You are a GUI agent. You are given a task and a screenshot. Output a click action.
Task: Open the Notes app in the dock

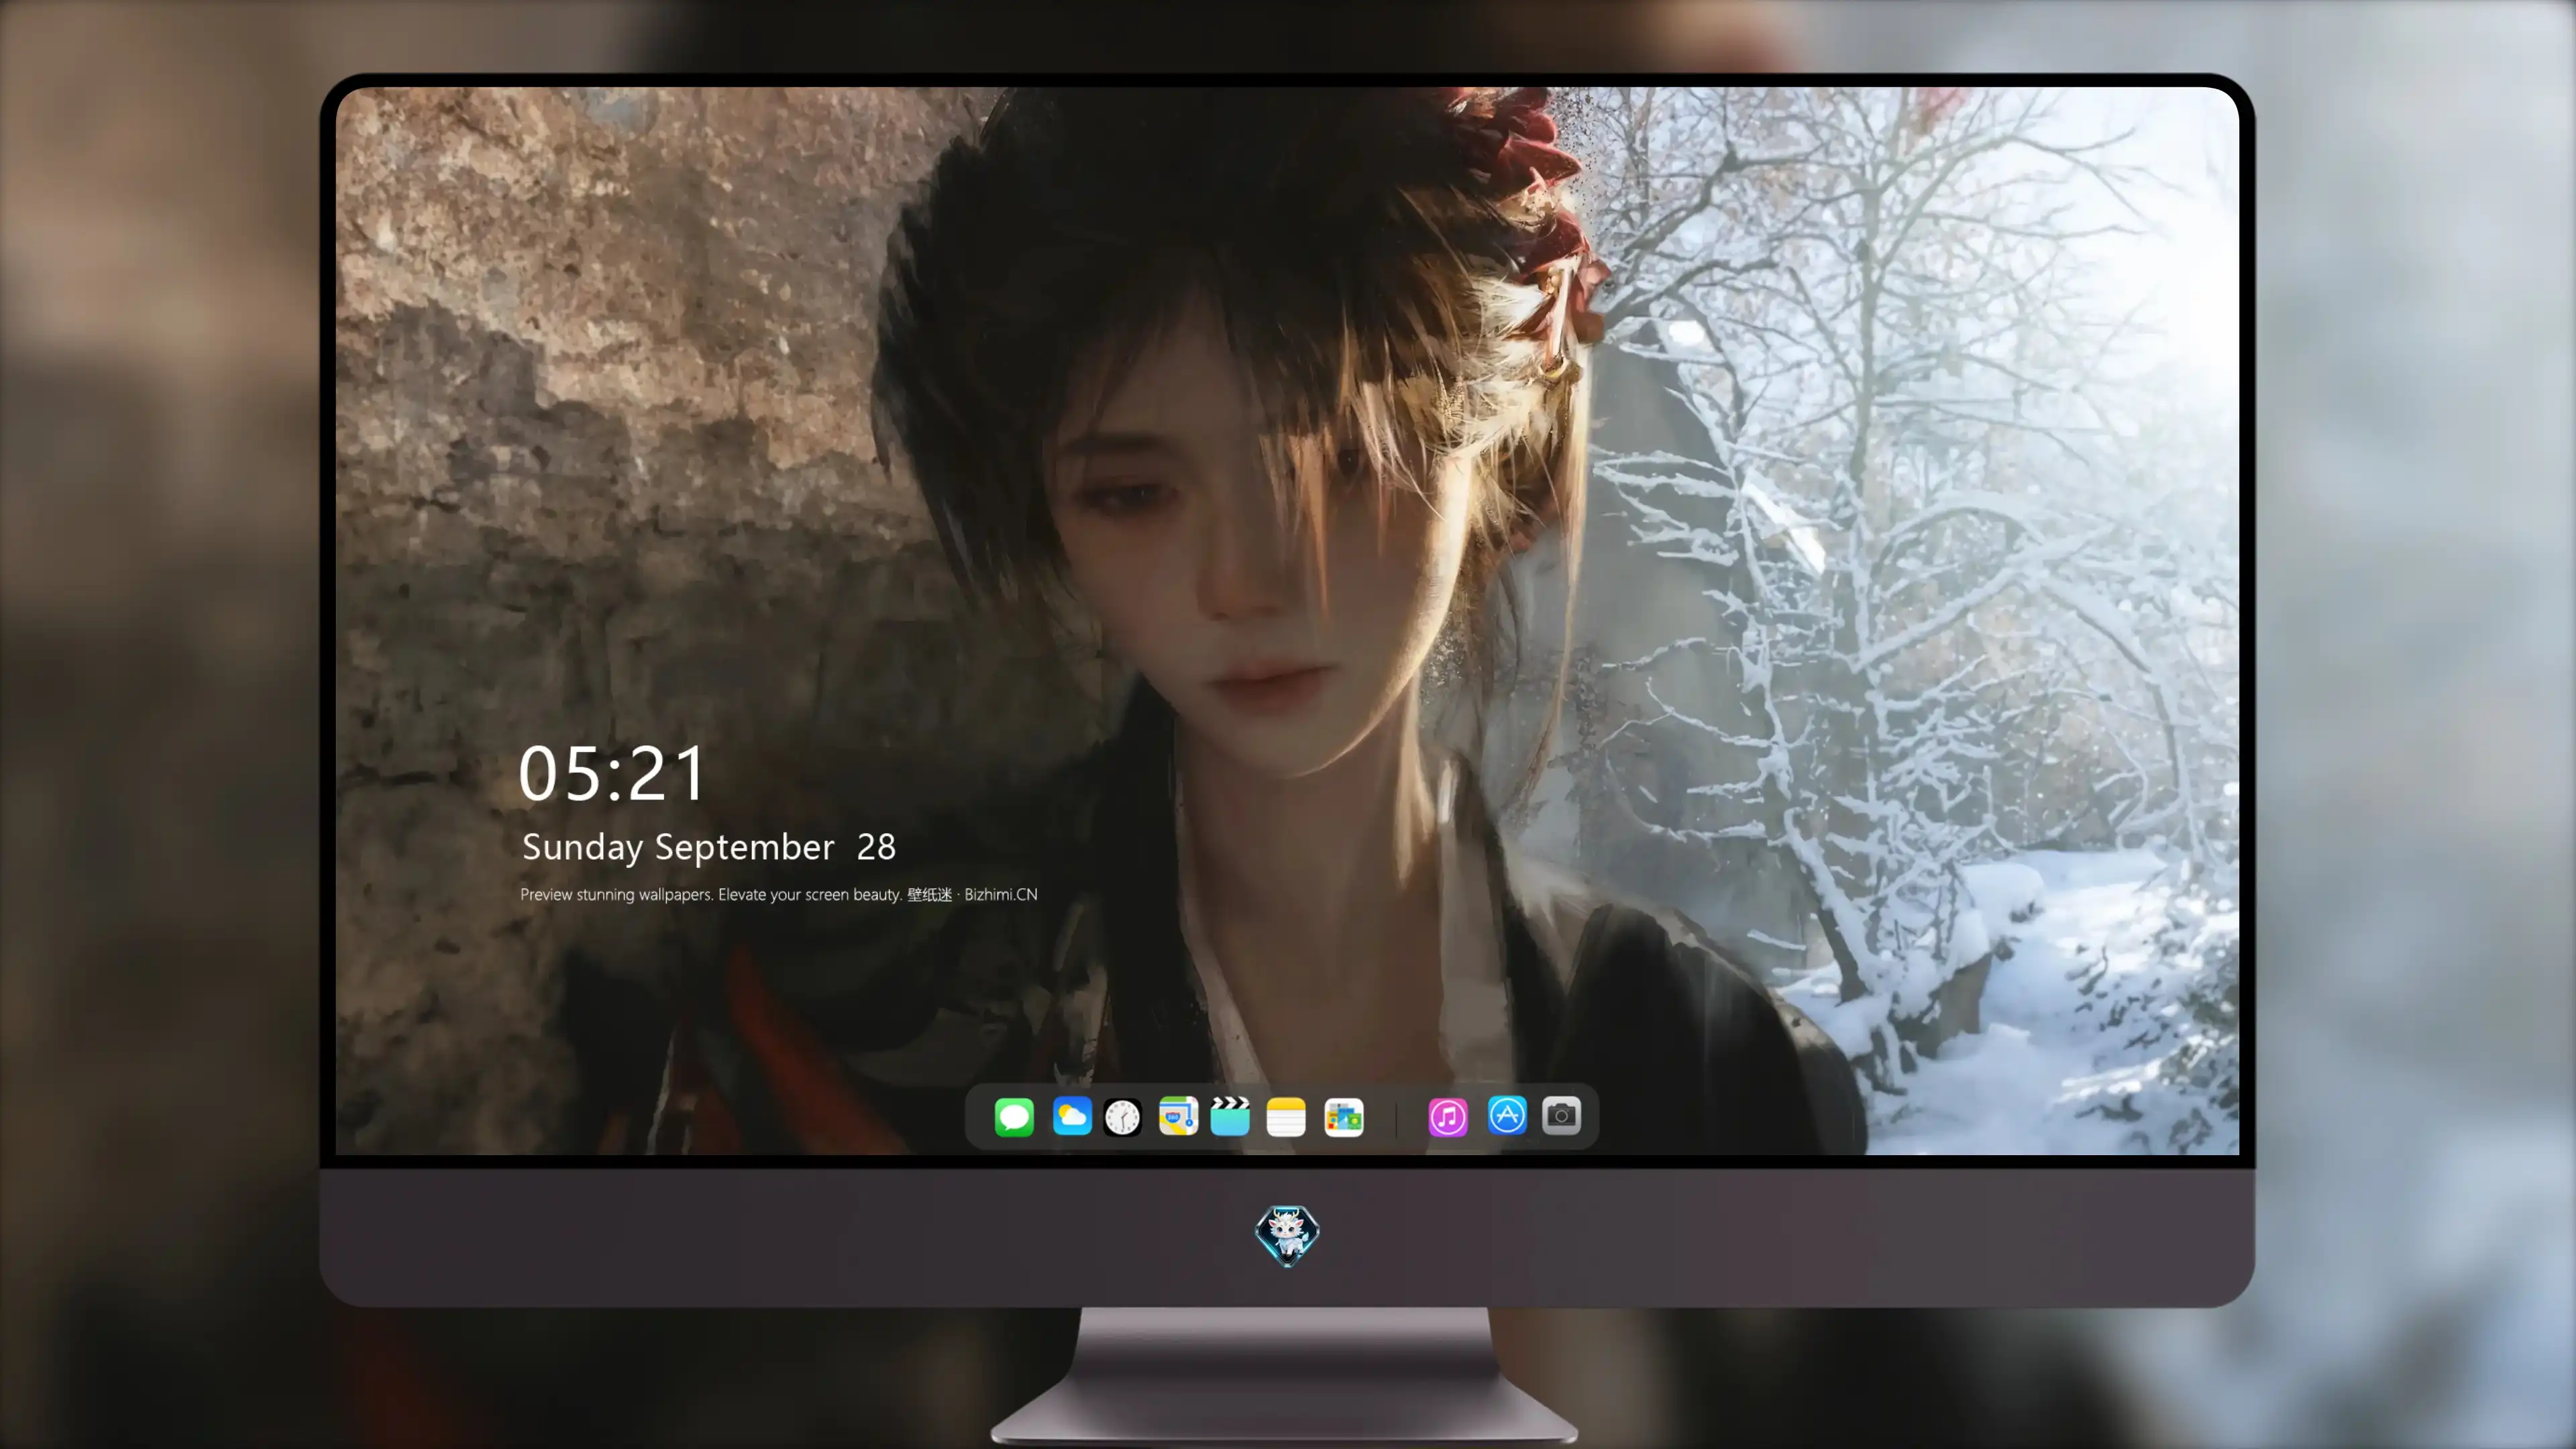1286,1116
